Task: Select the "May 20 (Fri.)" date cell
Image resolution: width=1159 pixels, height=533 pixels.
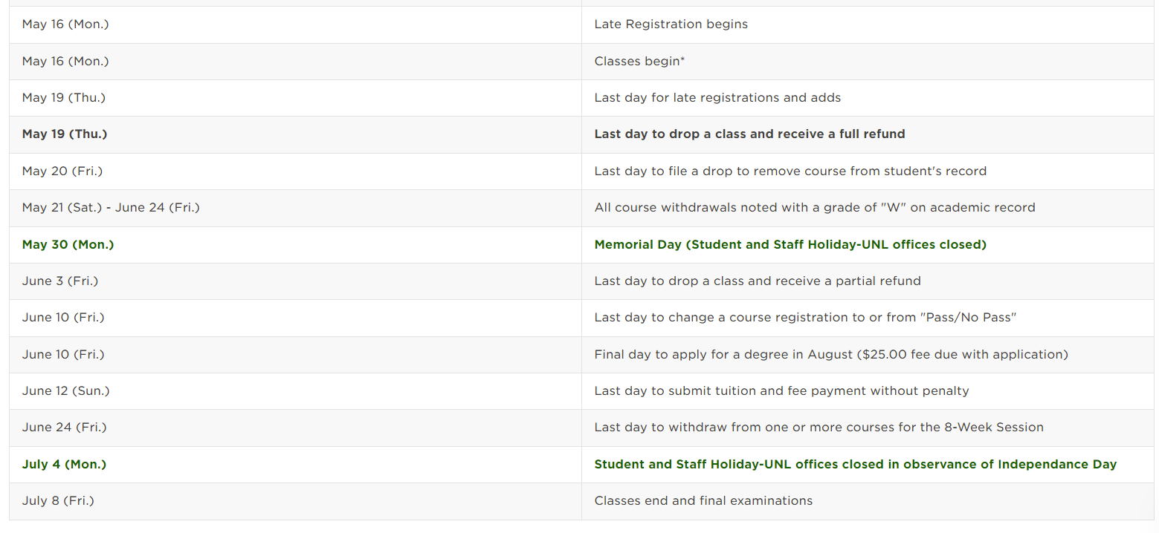Action: (62, 171)
